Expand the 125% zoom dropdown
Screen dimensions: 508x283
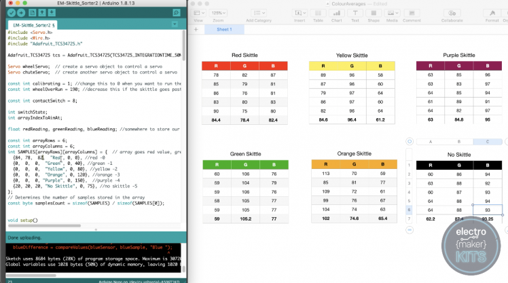pos(218,13)
